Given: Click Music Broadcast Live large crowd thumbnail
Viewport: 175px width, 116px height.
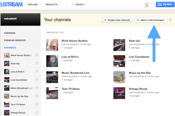Looking at the screenshot, I should (52, 77).
